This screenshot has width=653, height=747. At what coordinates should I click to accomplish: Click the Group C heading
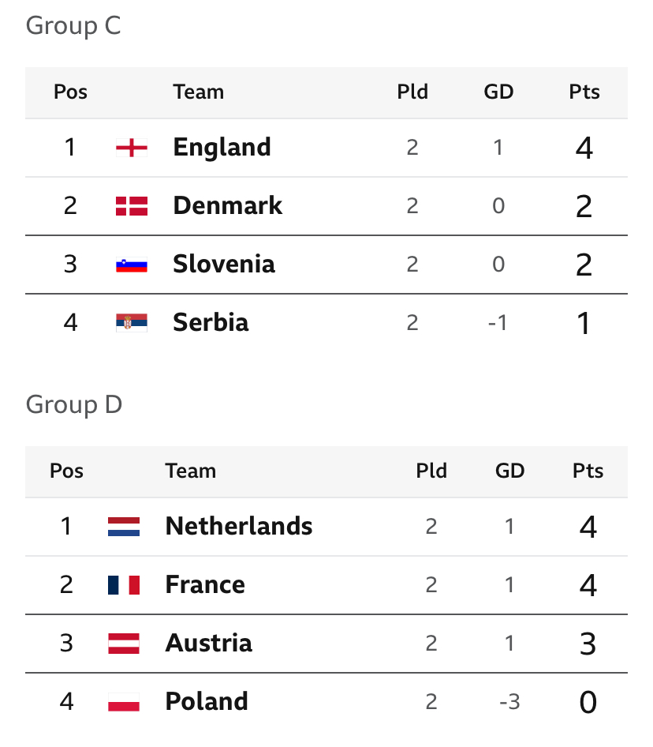click(x=73, y=26)
